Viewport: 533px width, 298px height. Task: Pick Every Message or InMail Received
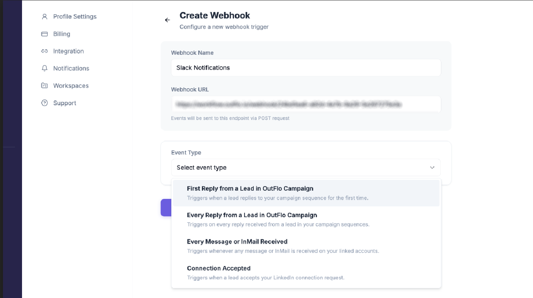pos(306,246)
